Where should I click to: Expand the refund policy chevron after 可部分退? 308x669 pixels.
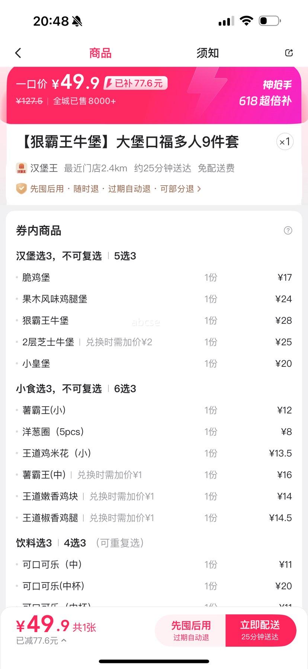tap(199, 189)
